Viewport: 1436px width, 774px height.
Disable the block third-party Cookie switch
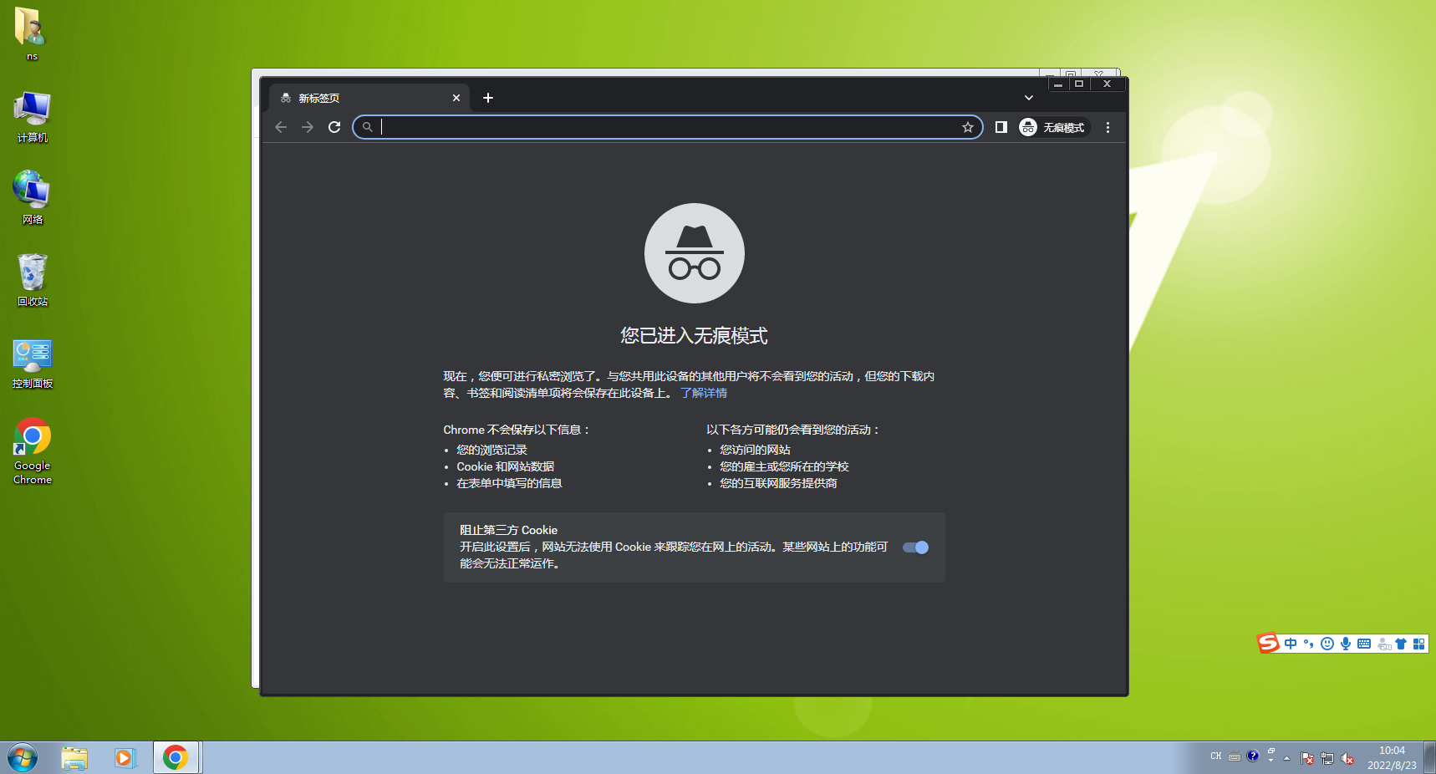(x=915, y=547)
